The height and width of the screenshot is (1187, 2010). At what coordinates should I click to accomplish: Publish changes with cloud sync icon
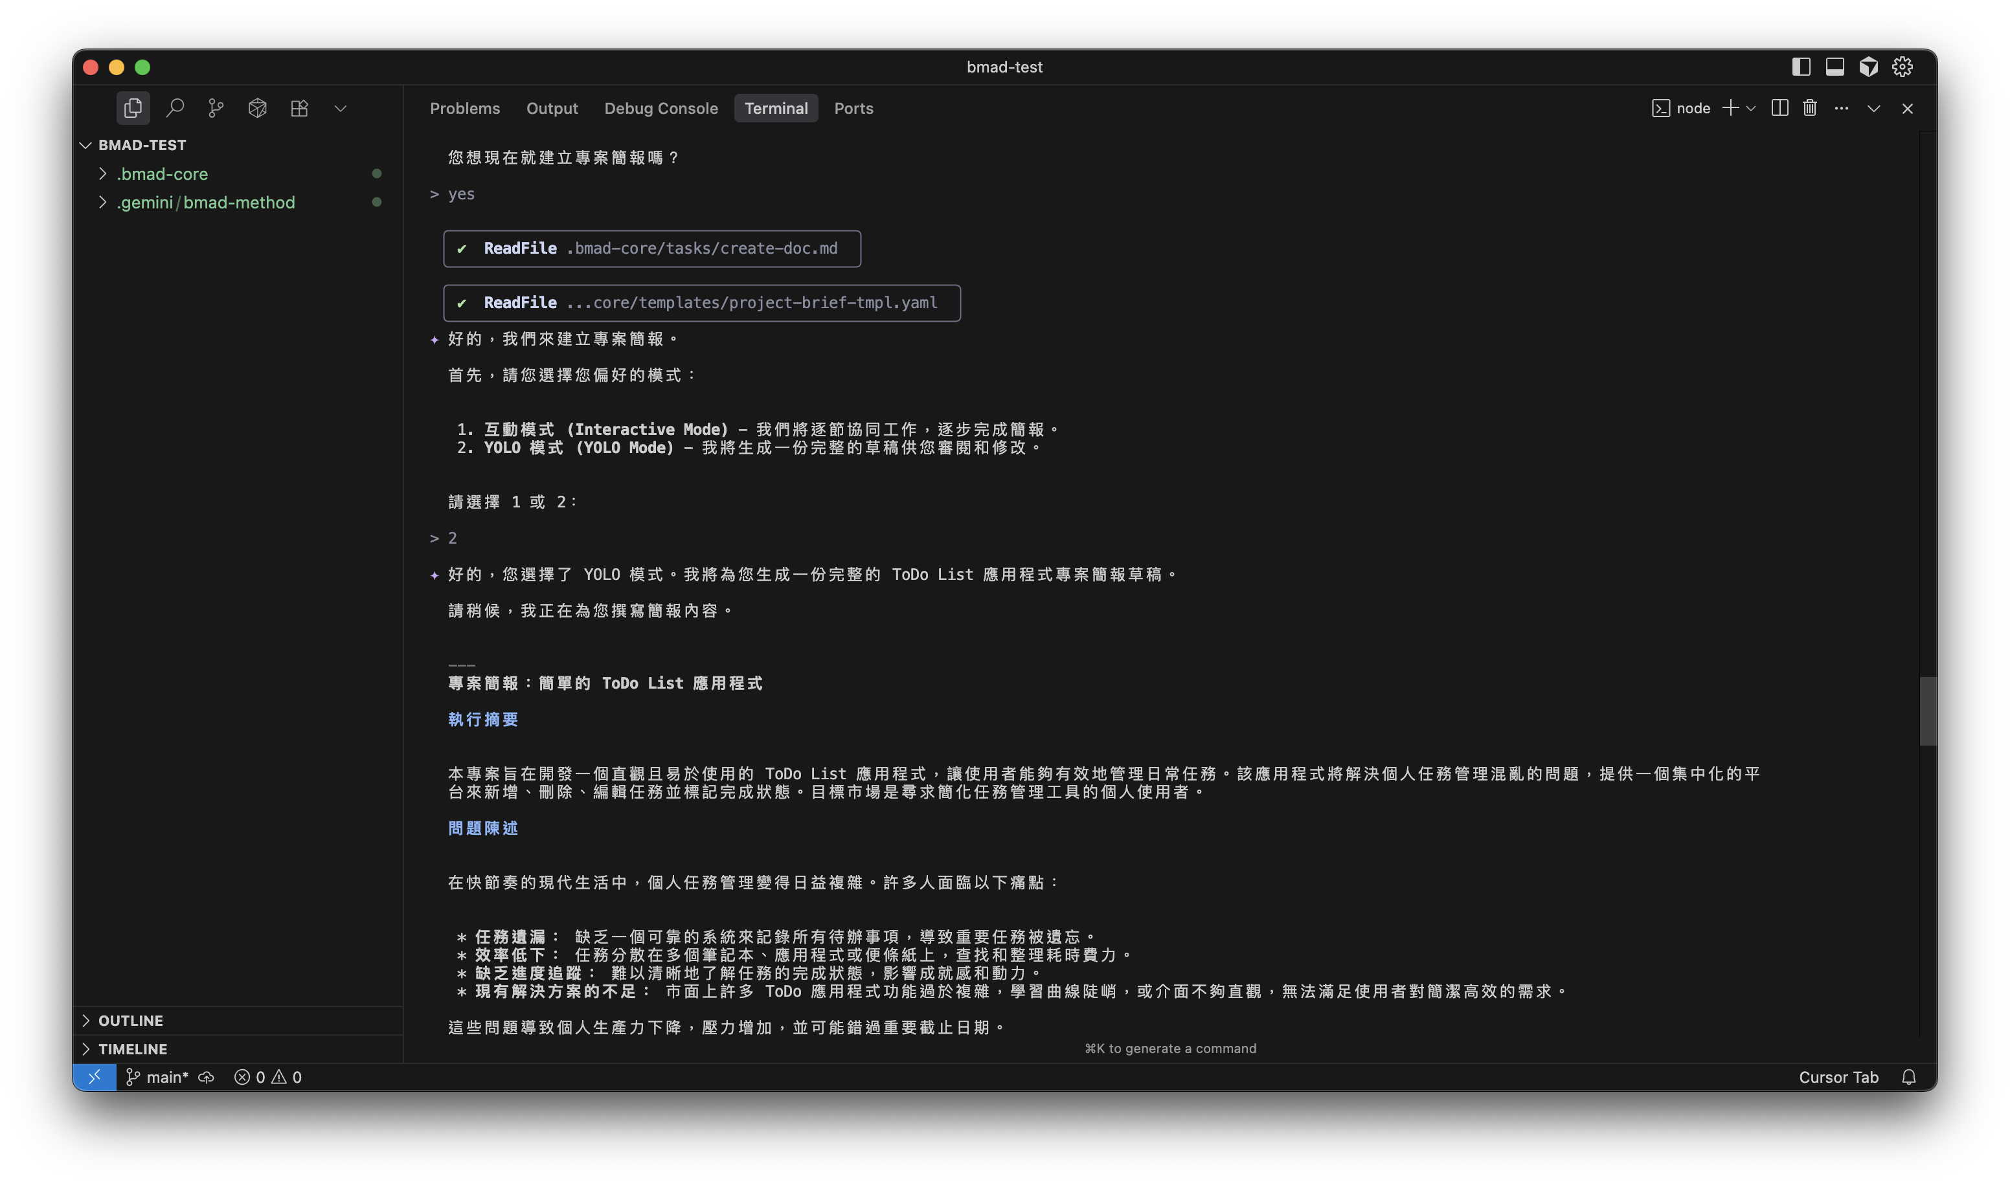click(207, 1078)
